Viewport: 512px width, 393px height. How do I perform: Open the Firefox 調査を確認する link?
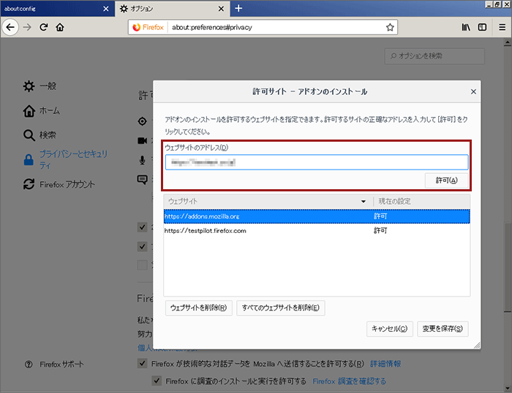coord(349,381)
